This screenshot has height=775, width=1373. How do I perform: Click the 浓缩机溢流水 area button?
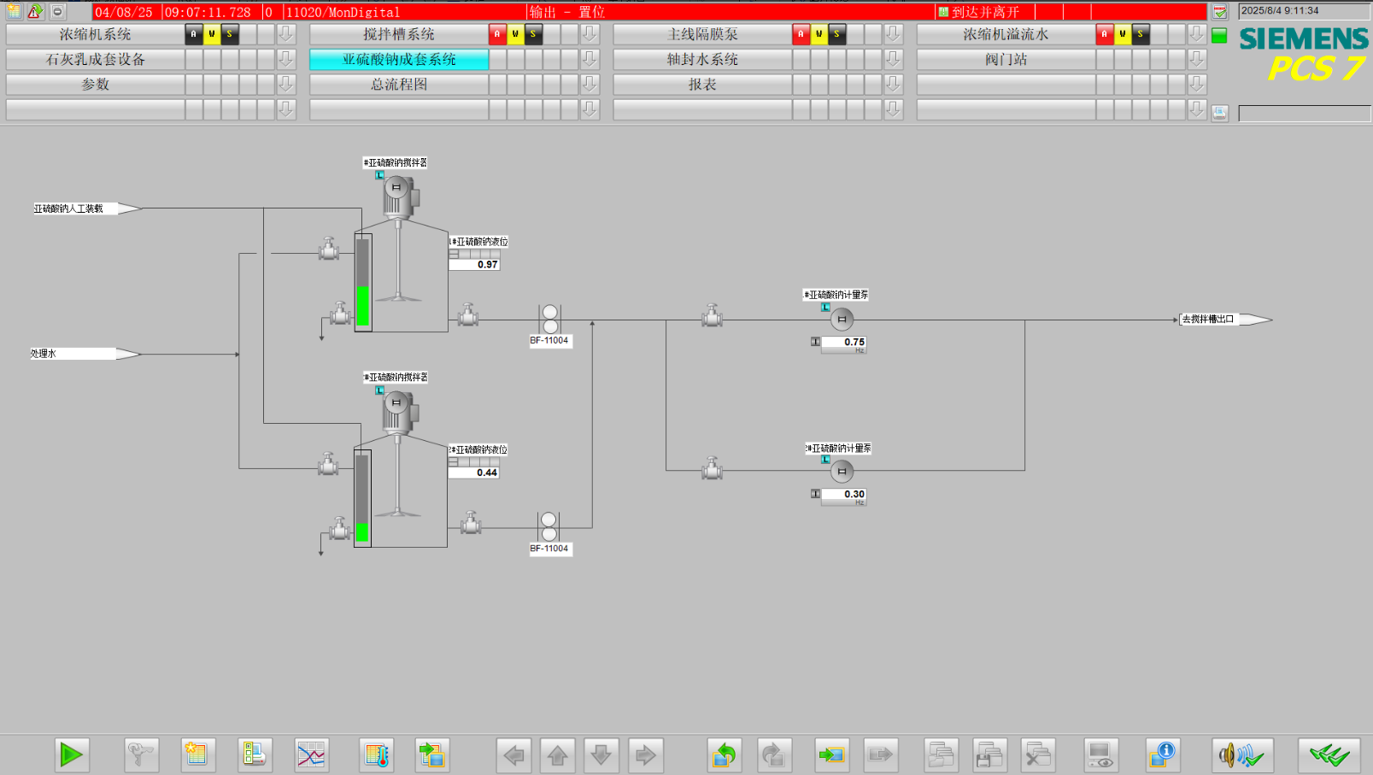point(1006,34)
